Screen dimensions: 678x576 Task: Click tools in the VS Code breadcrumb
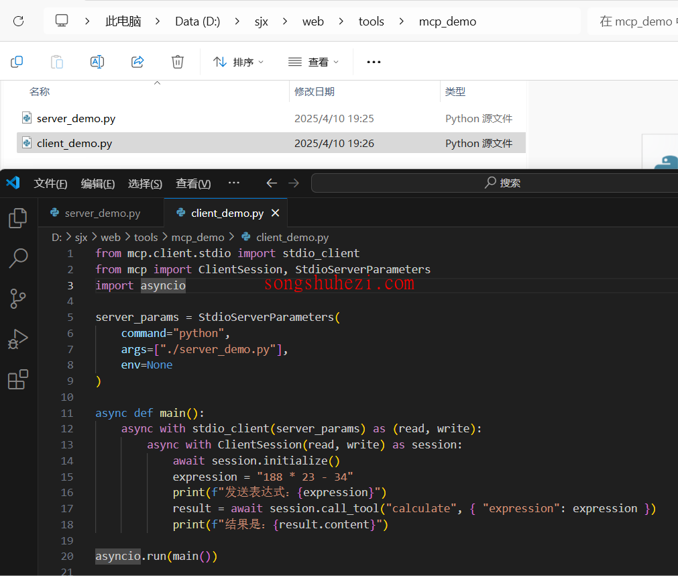tap(146, 237)
